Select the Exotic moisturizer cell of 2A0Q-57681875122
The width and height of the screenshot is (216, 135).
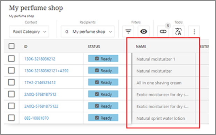coord(164,106)
